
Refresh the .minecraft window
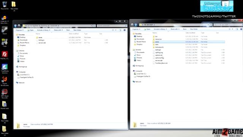point(94,26)
